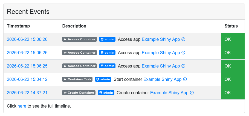Image resolution: width=249 pixels, height=116 pixels.
Task: Select admin badge in 14:37:21 row
Action: tap(106, 93)
